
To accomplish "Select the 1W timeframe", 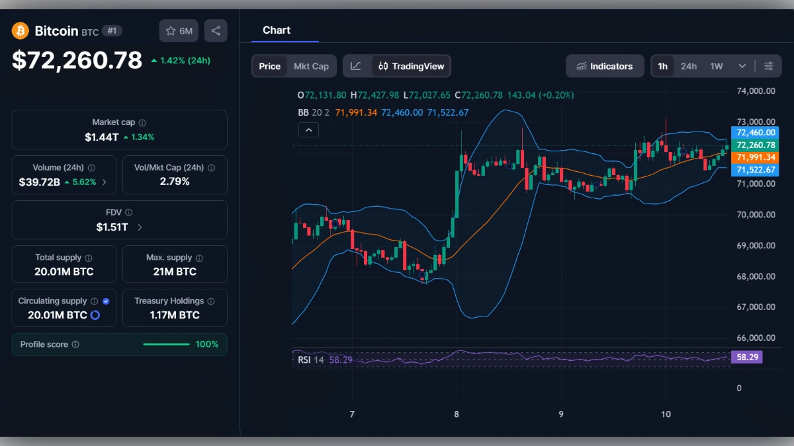I will (715, 65).
